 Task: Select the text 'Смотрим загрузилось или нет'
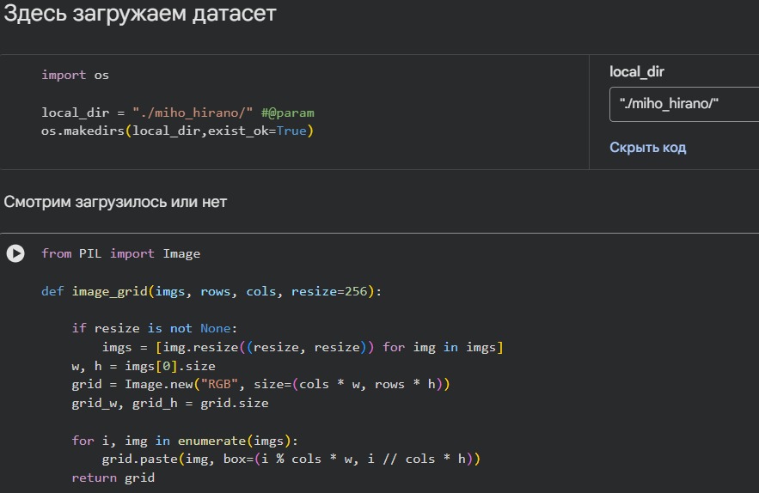pos(115,202)
